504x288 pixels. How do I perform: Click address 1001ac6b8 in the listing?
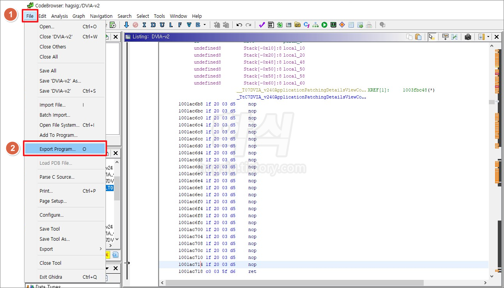point(190,104)
